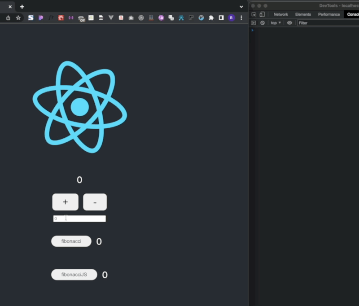Expand the tab search chevron

coord(241,7)
